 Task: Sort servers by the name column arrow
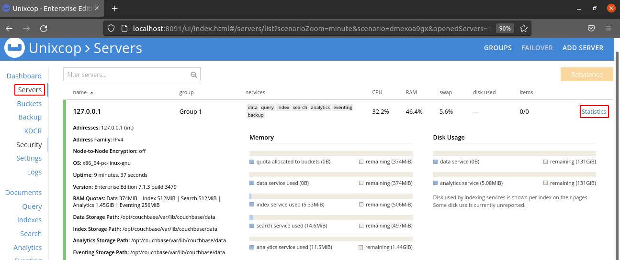91,92
